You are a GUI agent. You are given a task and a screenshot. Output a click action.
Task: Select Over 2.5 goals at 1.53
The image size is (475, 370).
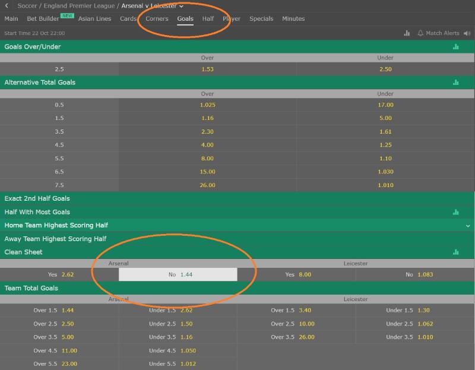(207, 69)
